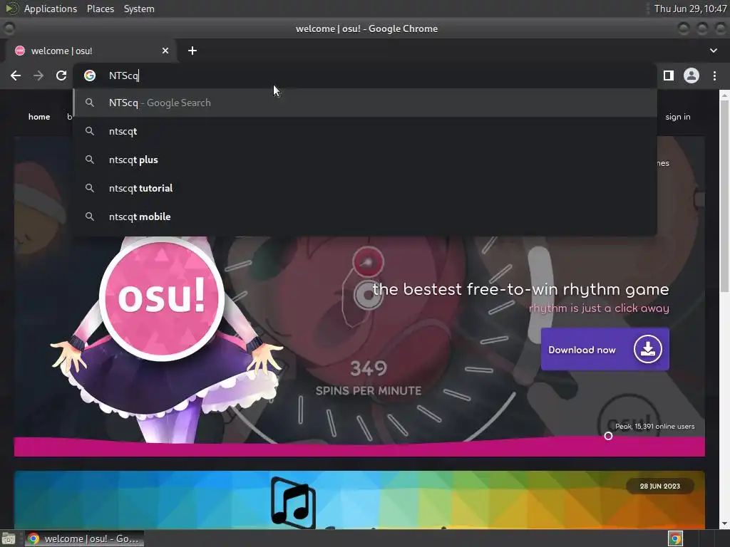Screen dimensions: 730x547
Task: Click the online users graph marker
Action: (x=608, y=436)
